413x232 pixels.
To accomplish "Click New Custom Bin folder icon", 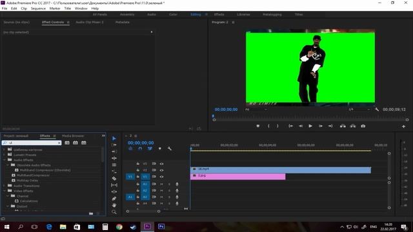I will (91, 213).
